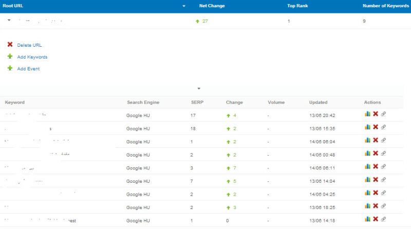Open chart for keyword updated 14/06 00:48
The image size is (411, 229).
367,154
